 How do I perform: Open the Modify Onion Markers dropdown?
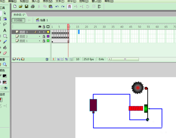[x=71, y=59]
